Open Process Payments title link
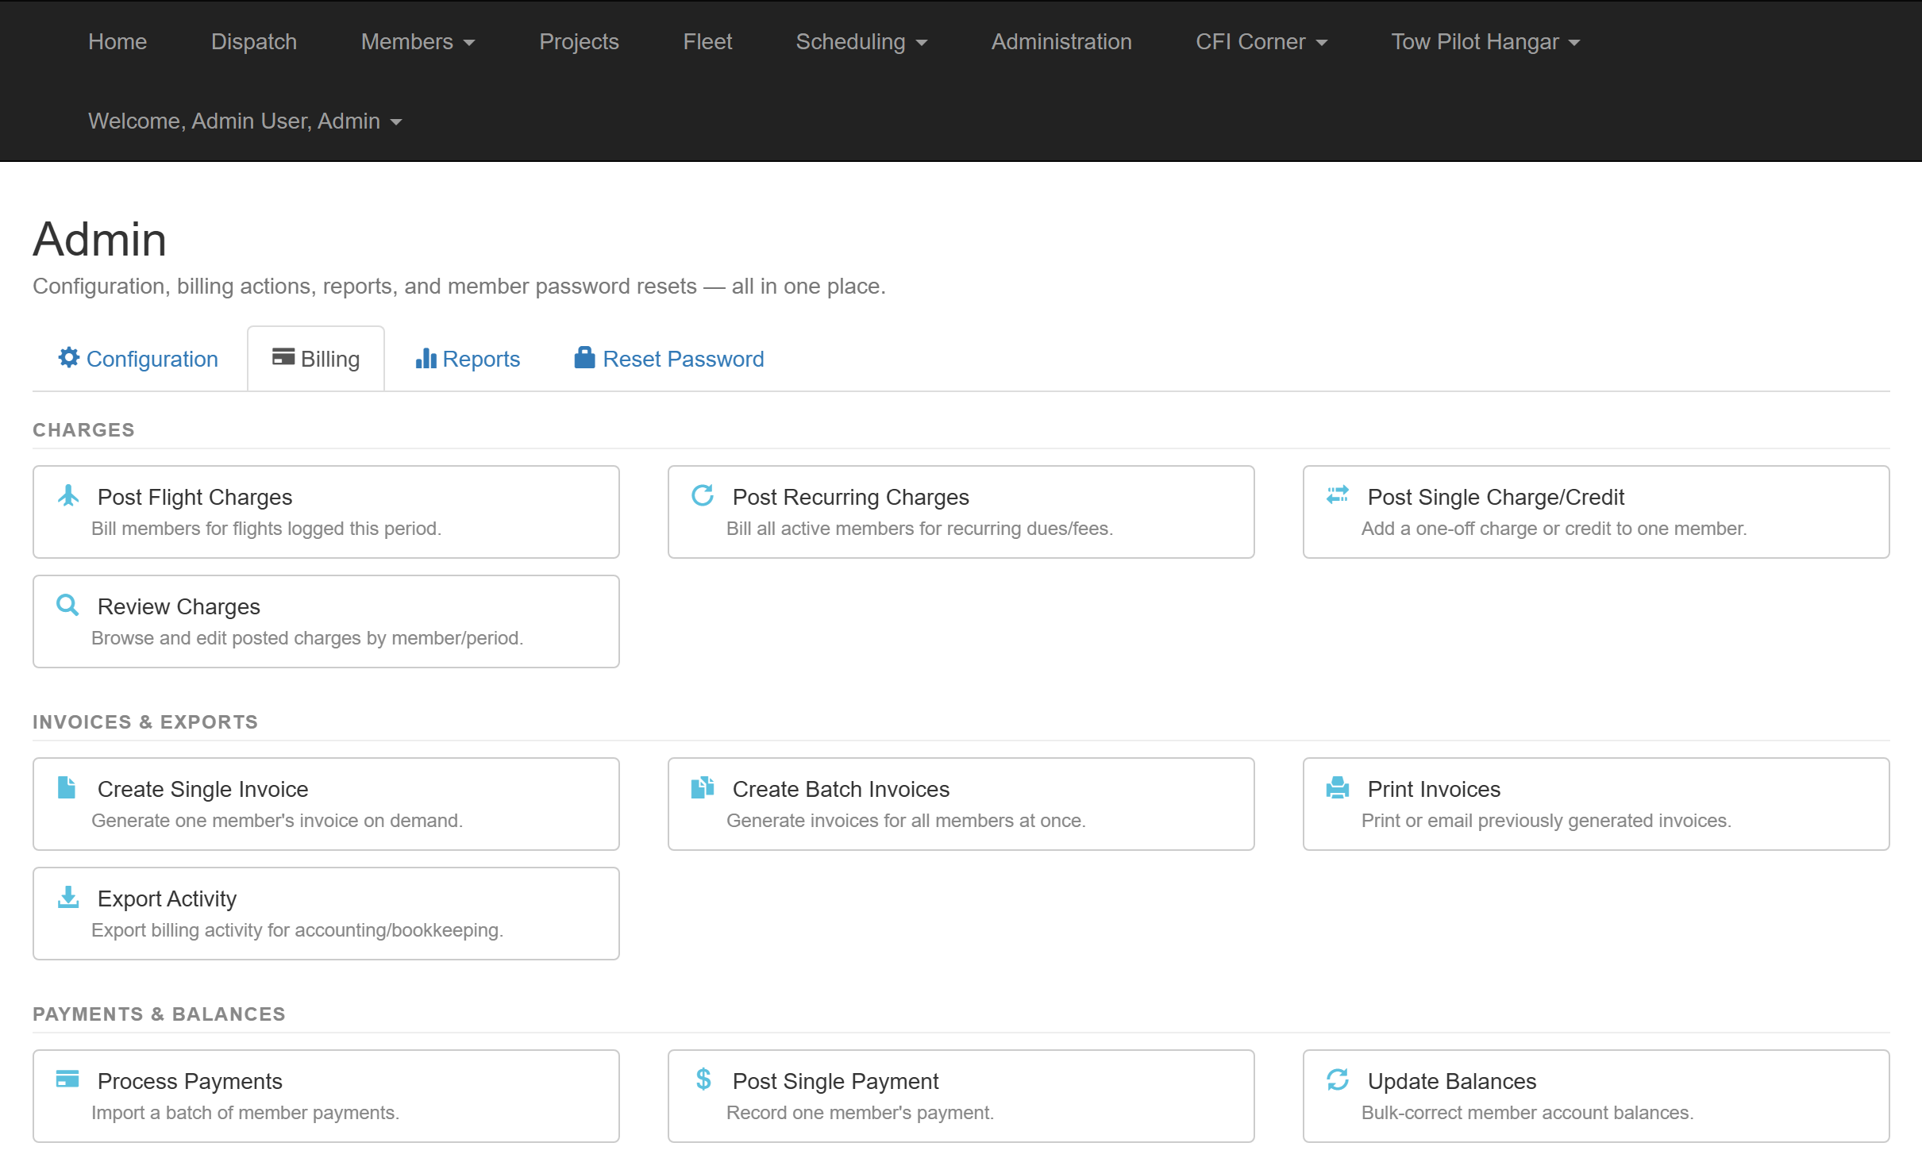1922x1162 pixels. coord(190,1081)
